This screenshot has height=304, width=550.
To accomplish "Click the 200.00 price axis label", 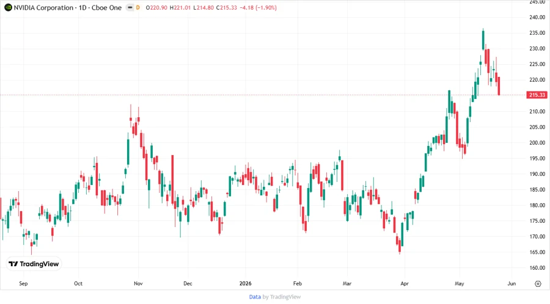I will point(537,143).
